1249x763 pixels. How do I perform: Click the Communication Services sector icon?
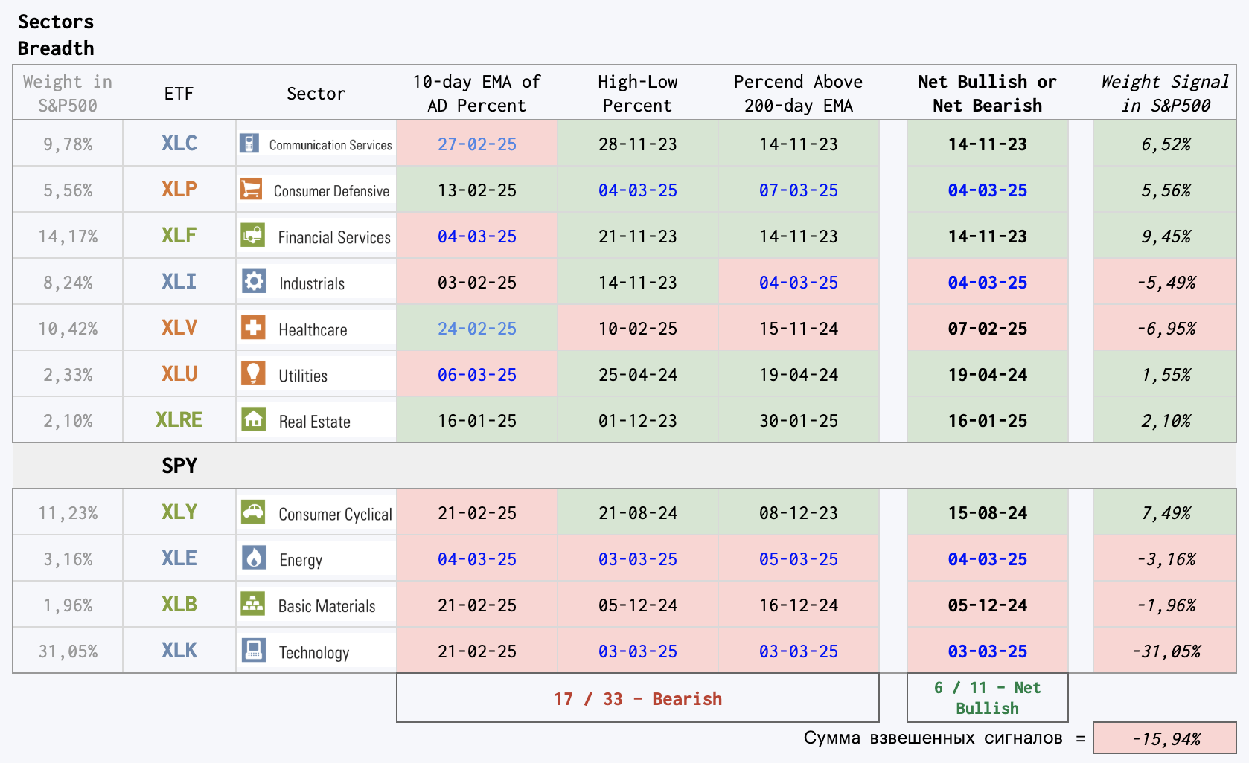point(249,143)
